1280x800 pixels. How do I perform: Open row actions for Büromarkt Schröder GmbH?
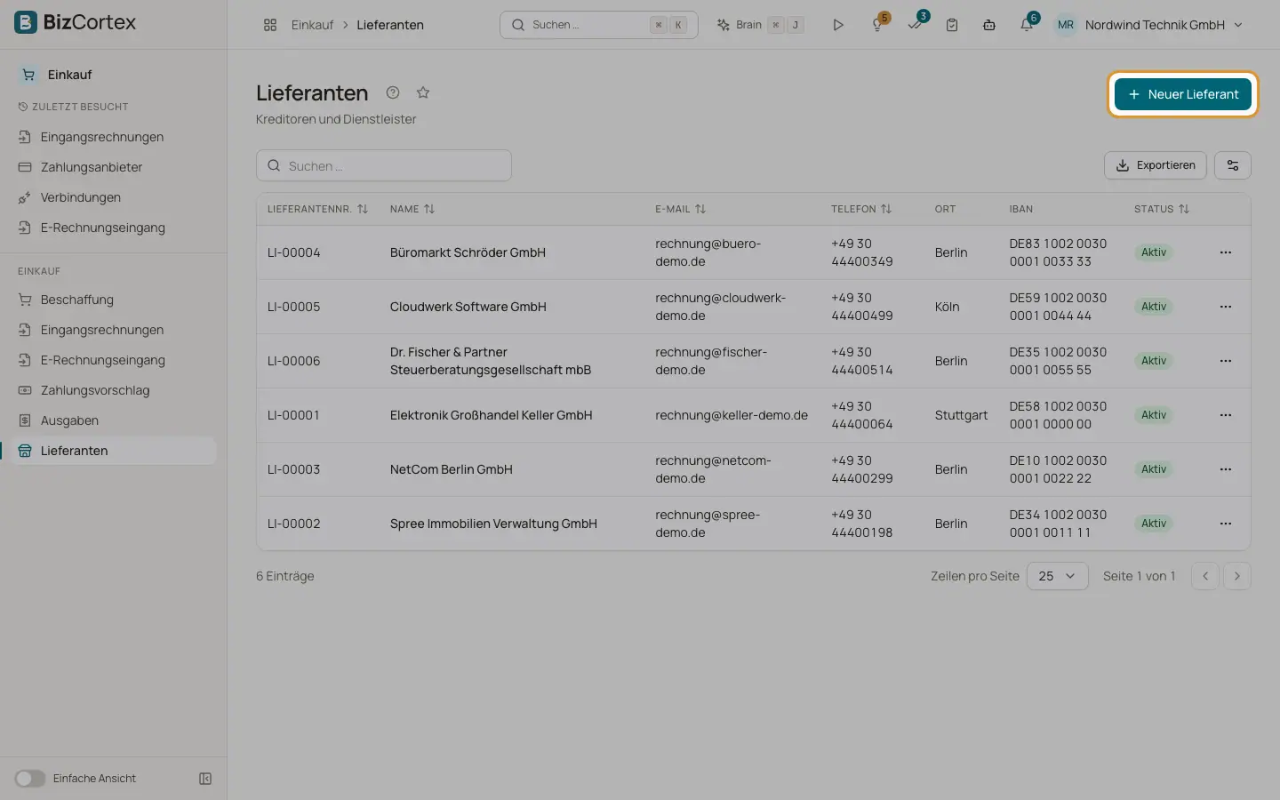tap(1226, 252)
